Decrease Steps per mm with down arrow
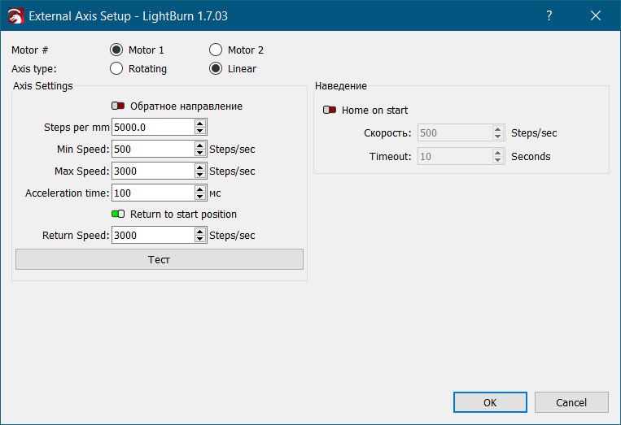 pyautogui.click(x=200, y=132)
